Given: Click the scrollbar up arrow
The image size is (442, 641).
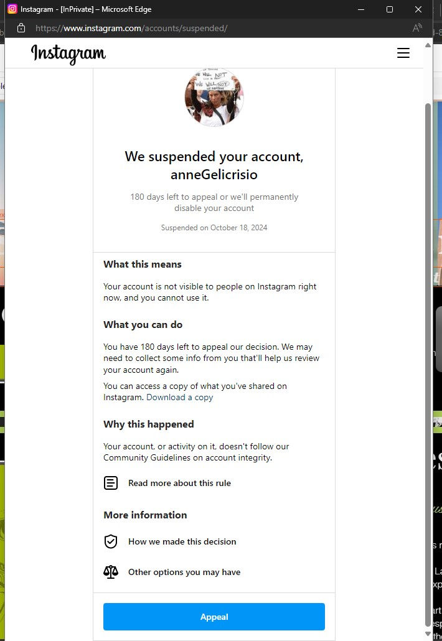Looking at the screenshot, I should 428,45.
